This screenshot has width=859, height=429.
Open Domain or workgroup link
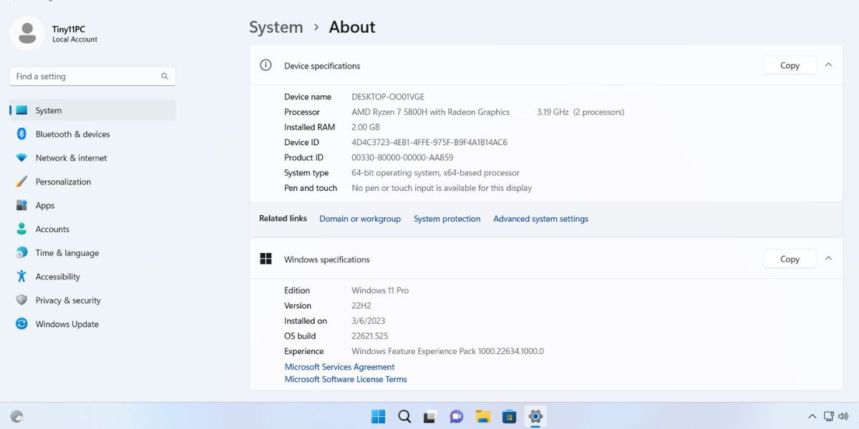pos(360,219)
